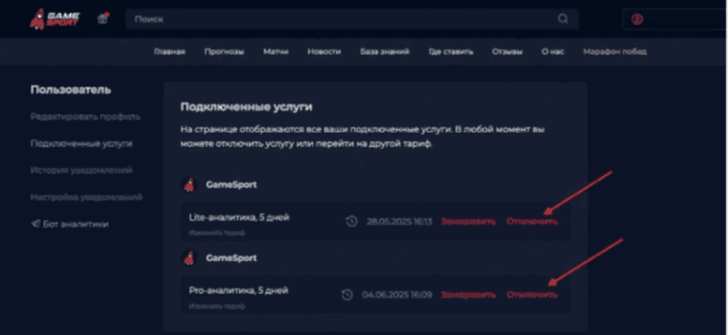Open the Бот аналитики link

[x=75, y=224]
